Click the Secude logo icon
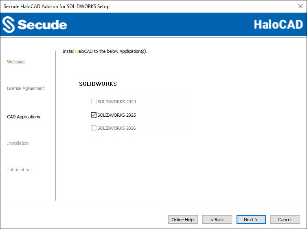Image resolution: width=307 pixels, height=229 pixels. 9,25
